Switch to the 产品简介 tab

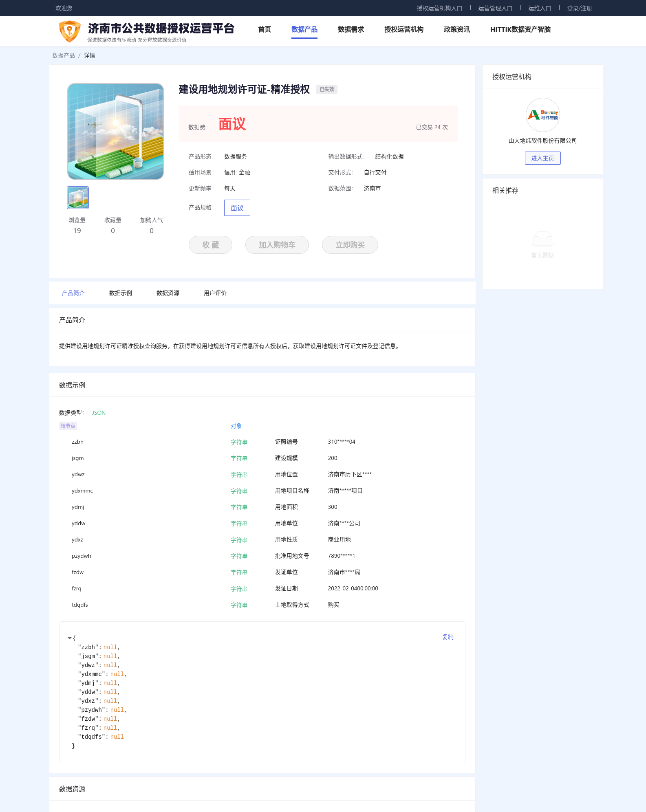click(73, 293)
